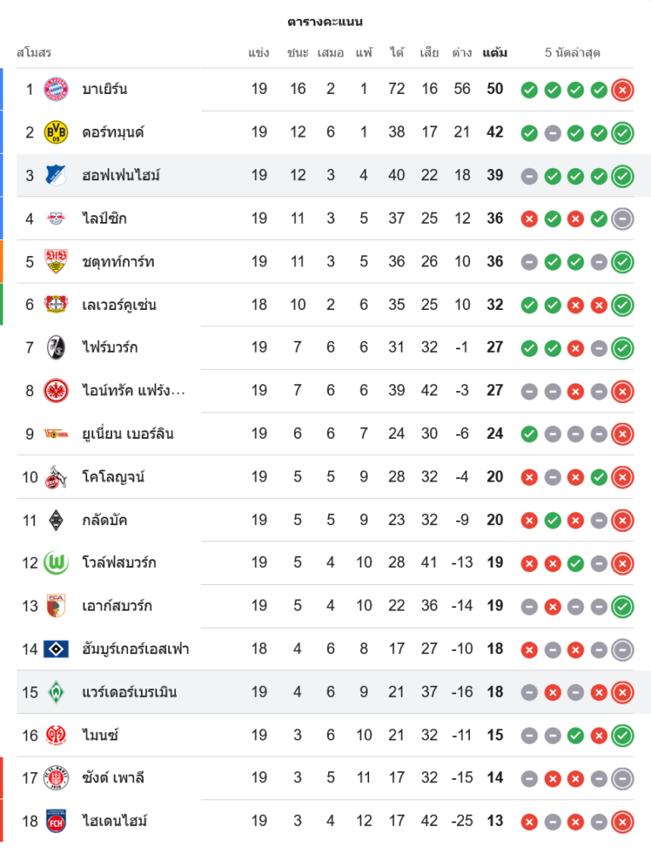Click the Eintracht Frankfurt eagle logo

[x=56, y=390]
